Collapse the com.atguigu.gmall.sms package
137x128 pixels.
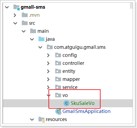[40, 47]
